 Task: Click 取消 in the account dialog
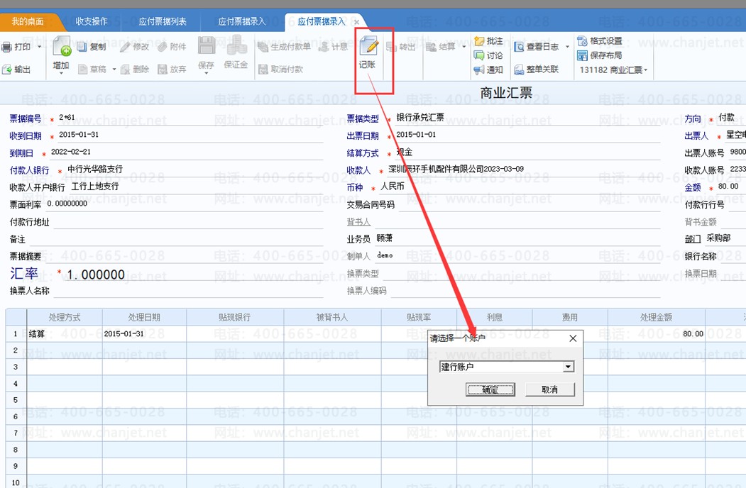tap(550, 389)
